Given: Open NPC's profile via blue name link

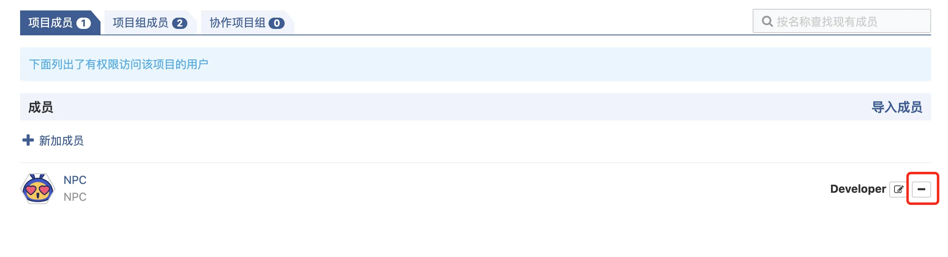Looking at the screenshot, I should (75, 180).
